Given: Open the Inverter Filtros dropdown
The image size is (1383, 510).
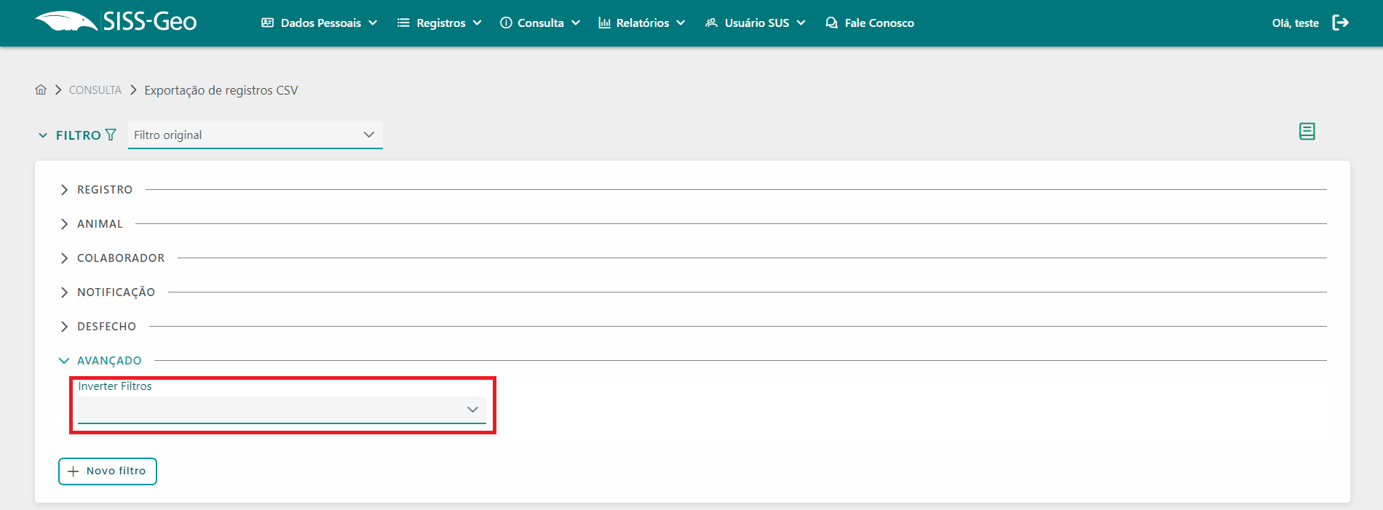Looking at the screenshot, I should [282, 410].
